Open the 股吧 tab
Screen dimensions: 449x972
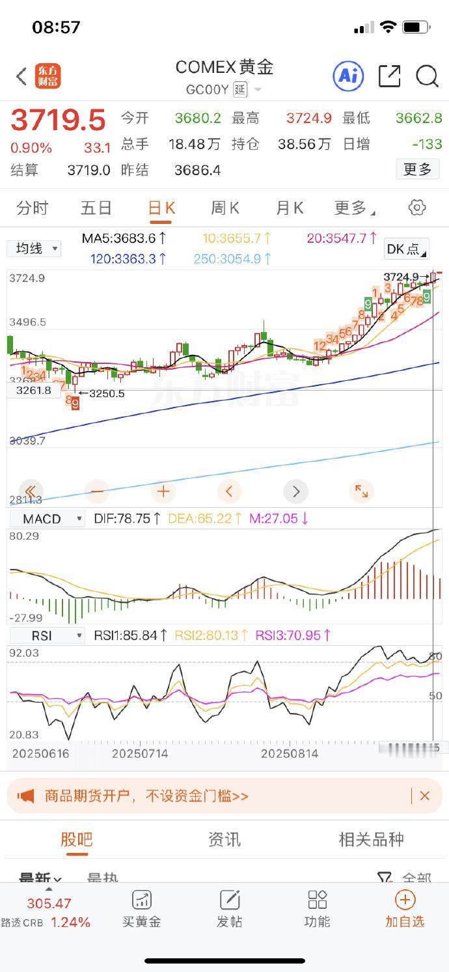[x=77, y=839]
